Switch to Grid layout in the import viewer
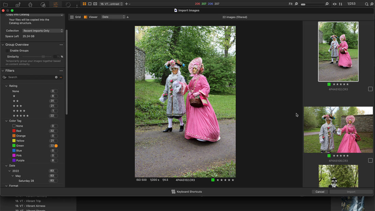Viewport: 375px width, 211px height. (x=75, y=16)
